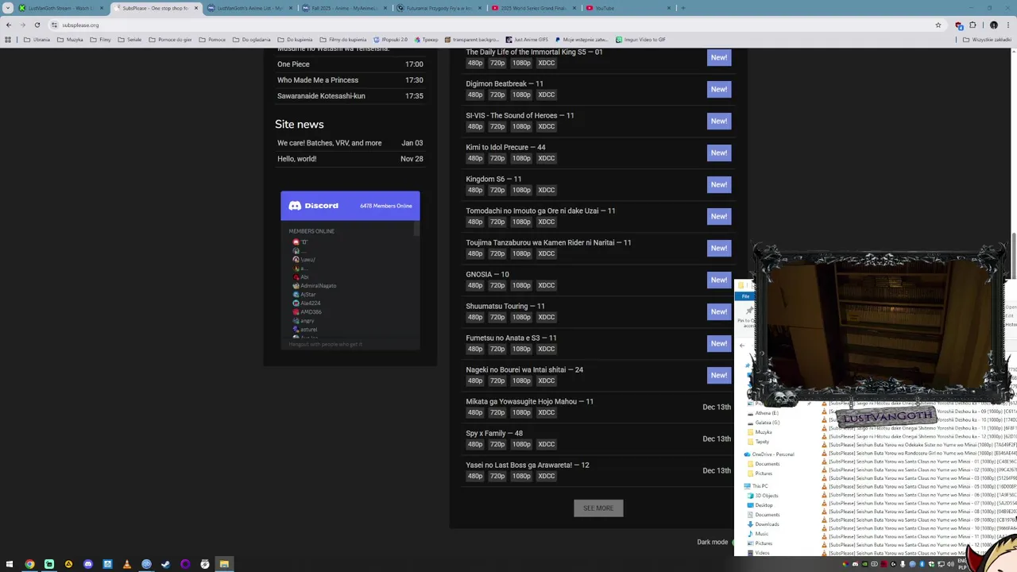Open the Filmy bookmarks folder
This screenshot has width=1017, height=572.
pos(101,40)
